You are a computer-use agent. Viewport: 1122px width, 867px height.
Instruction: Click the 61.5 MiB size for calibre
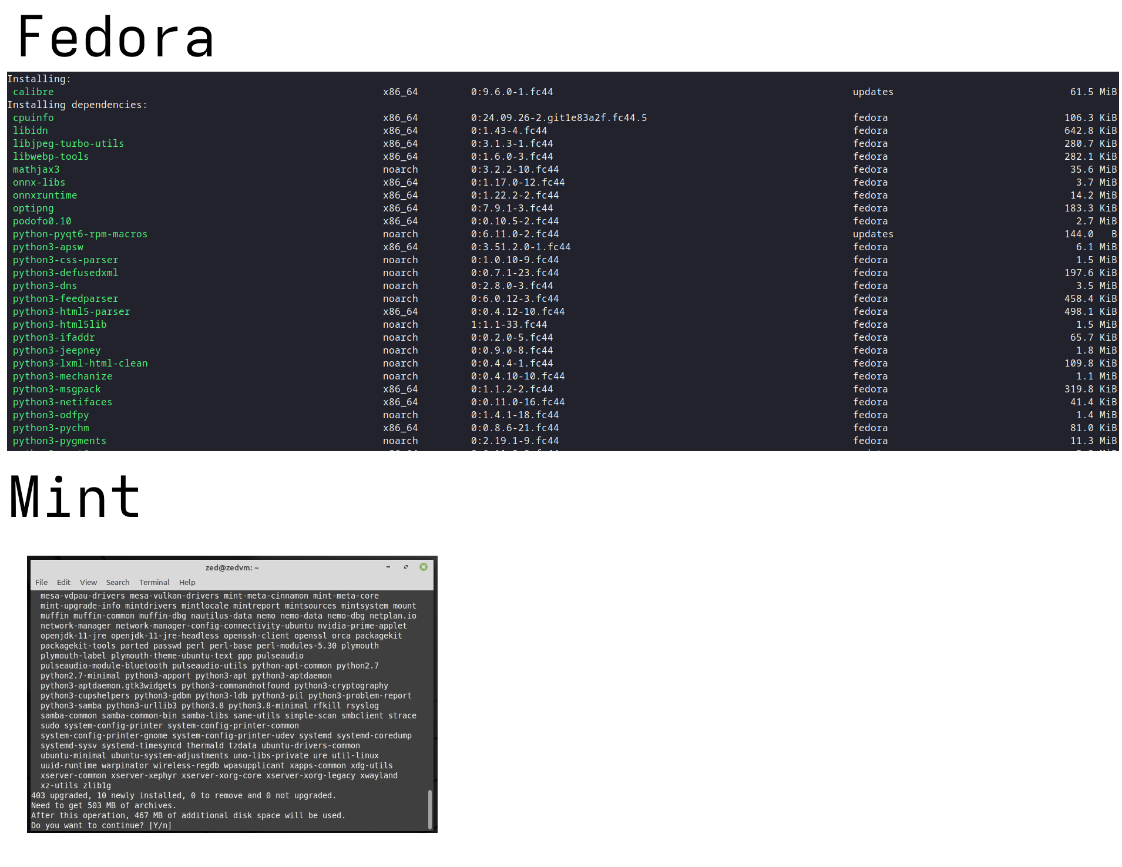(1093, 92)
